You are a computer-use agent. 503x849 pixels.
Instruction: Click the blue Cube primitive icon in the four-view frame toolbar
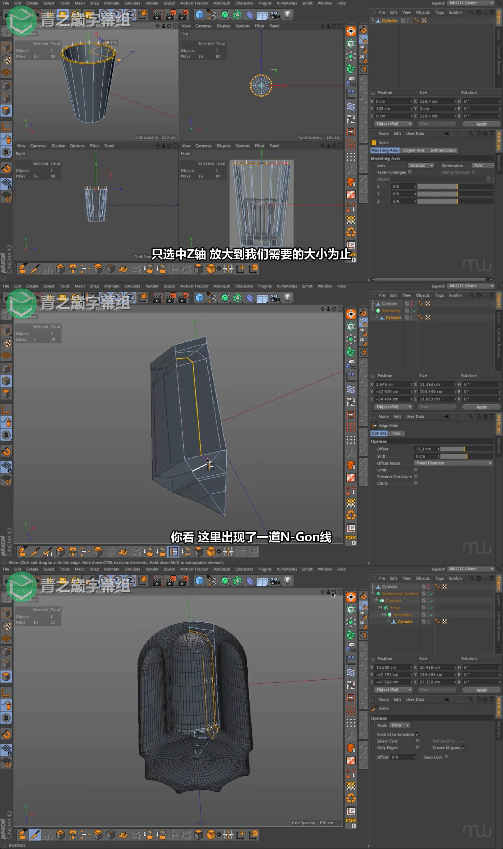coord(199,14)
